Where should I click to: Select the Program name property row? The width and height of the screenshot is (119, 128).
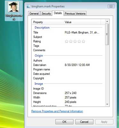(68, 69)
